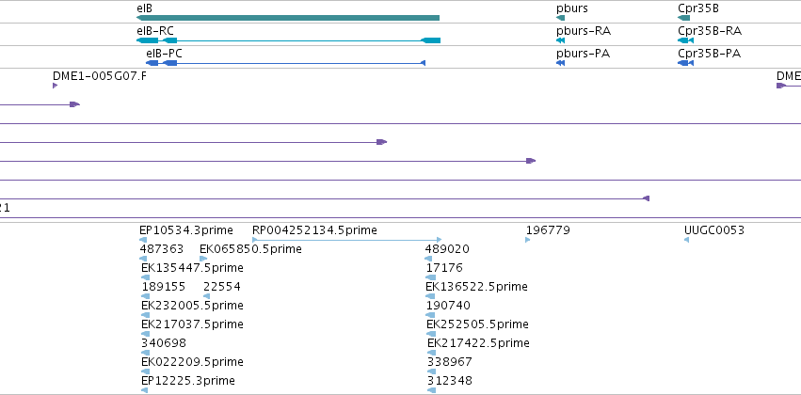Click the elB-RC transcript feature
Screen dimensions: 801x395
click(x=288, y=40)
